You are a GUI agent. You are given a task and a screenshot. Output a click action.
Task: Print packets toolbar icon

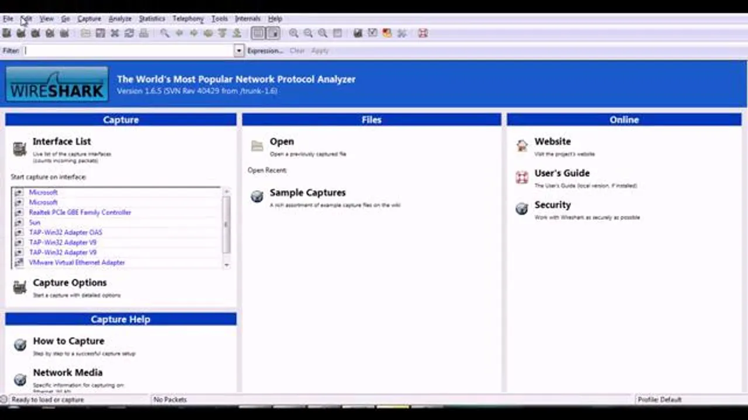(144, 33)
